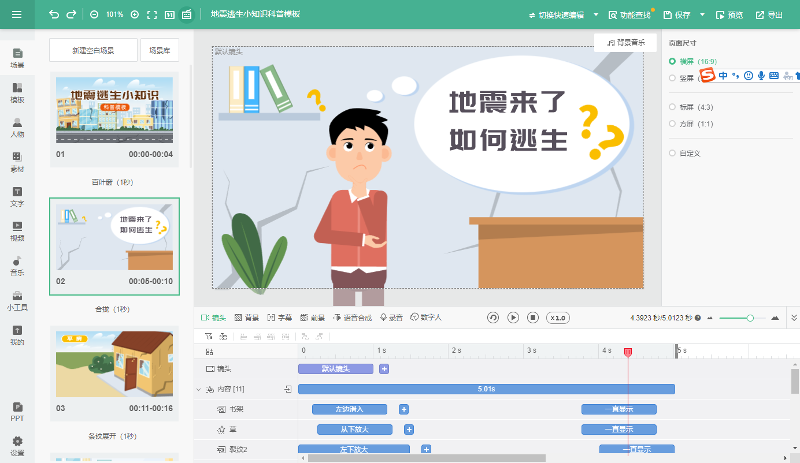Open the PPT import panel
800x463 pixels.
[17, 412]
